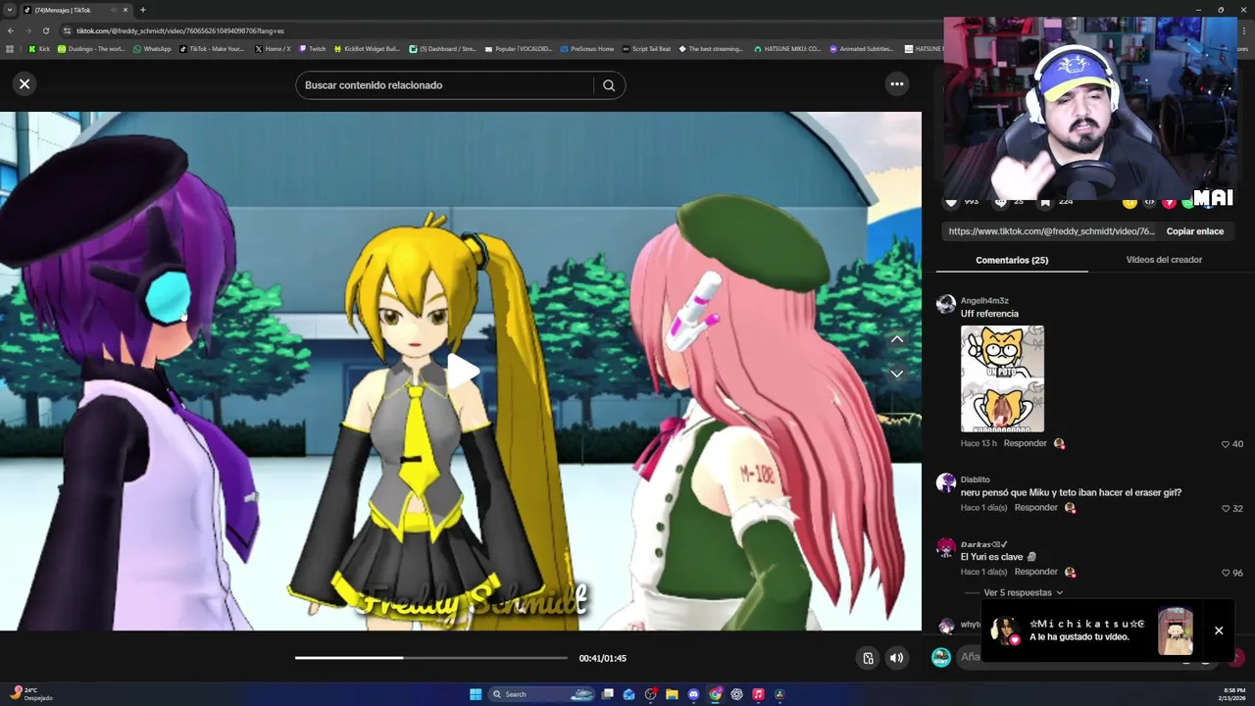The image size is (1255, 706).
Task: Seek using the video progress bar
Action: 431,658
